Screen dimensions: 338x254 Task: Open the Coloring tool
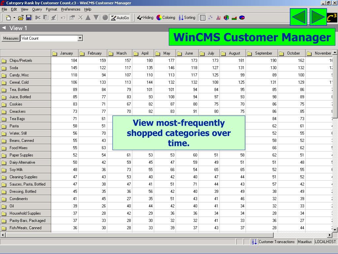(x=166, y=18)
